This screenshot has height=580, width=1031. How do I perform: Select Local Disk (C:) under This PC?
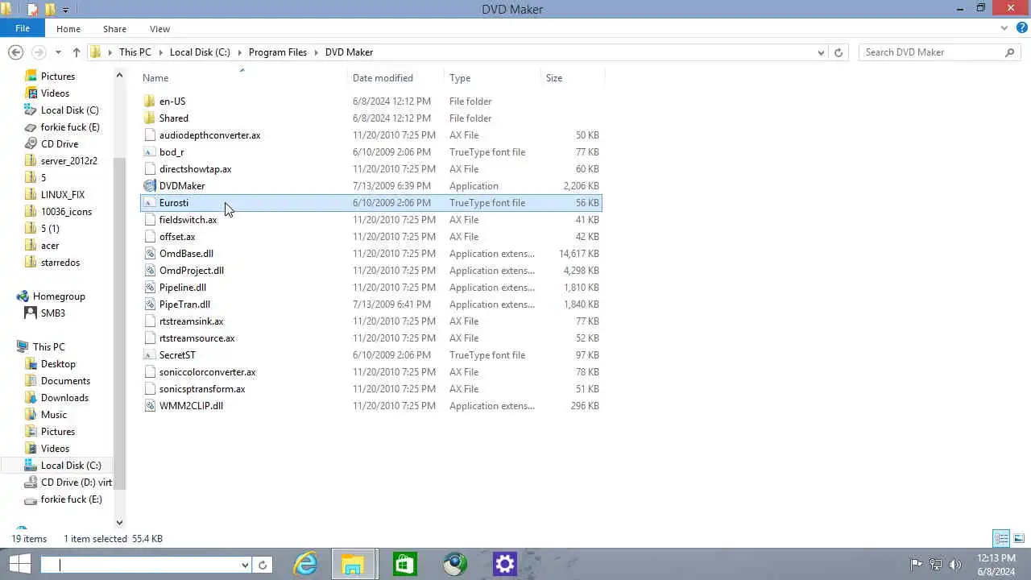click(x=71, y=466)
